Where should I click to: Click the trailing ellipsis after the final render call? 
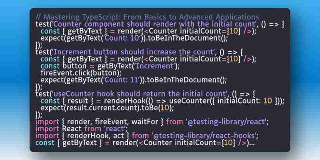[x=252, y=144]
